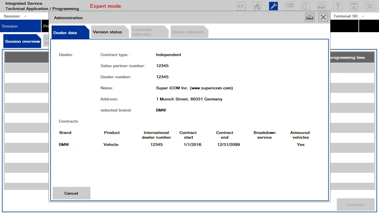Open the Version status tab
Viewport: 379px width, 213px height.
[110, 32]
